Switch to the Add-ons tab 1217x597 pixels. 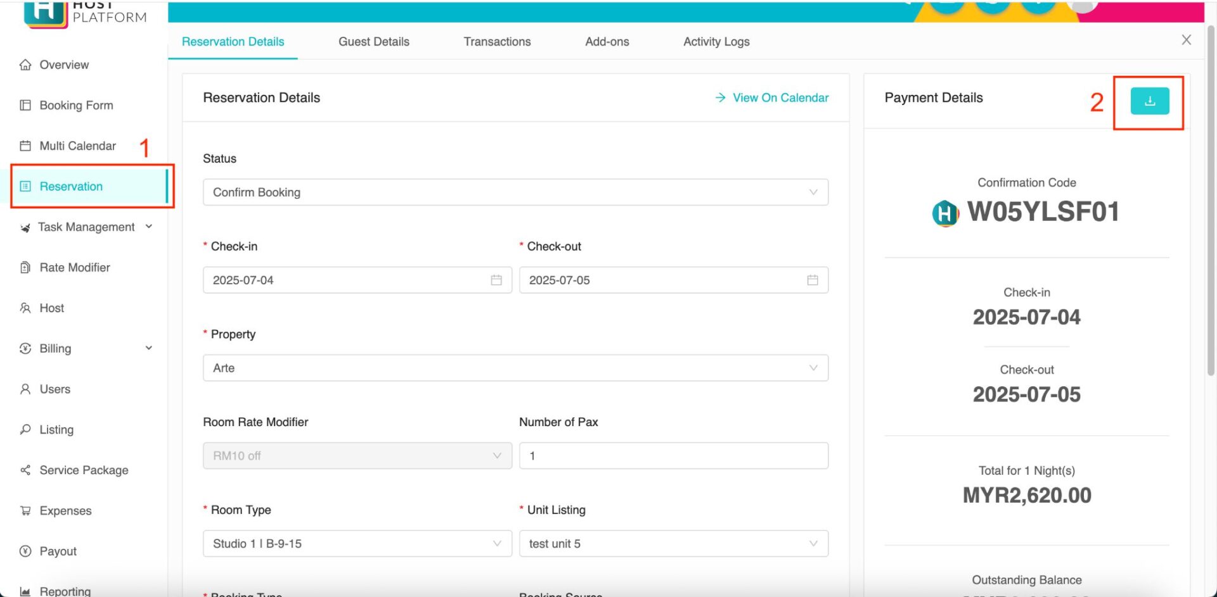point(607,42)
